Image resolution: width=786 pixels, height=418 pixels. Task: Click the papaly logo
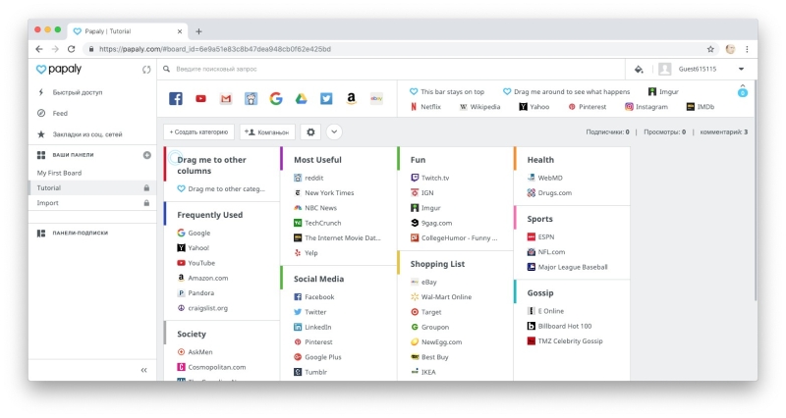coord(59,69)
